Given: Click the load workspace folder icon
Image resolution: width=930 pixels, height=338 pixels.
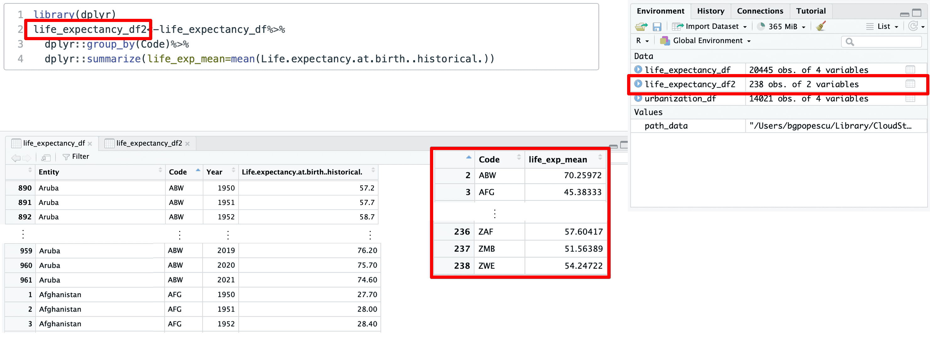Looking at the screenshot, I should 641,27.
